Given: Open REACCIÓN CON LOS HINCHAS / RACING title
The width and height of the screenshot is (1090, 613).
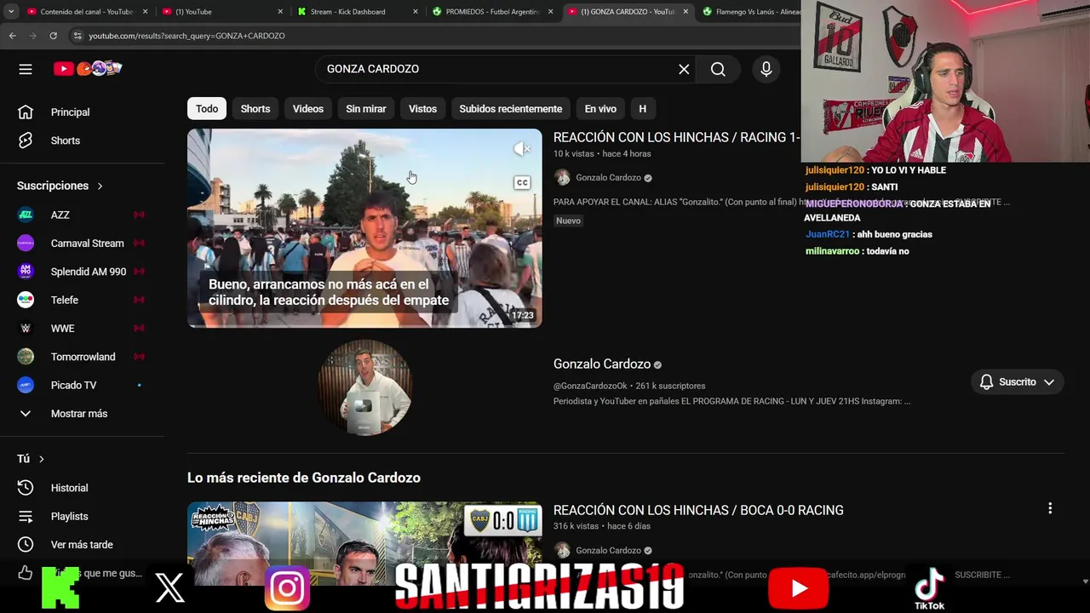Looking at the screenshot, I should pos(676,137).
